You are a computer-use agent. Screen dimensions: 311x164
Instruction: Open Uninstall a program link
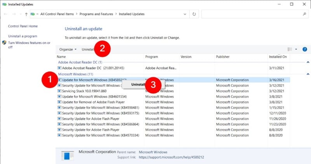tap(23, 36)
